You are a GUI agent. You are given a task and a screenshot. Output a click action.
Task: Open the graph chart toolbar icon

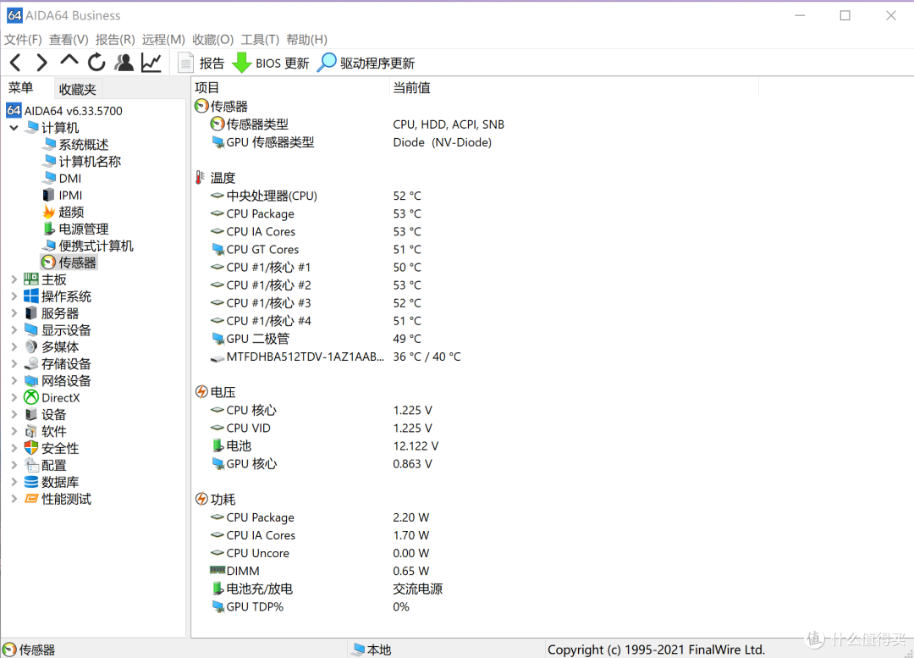151,63
